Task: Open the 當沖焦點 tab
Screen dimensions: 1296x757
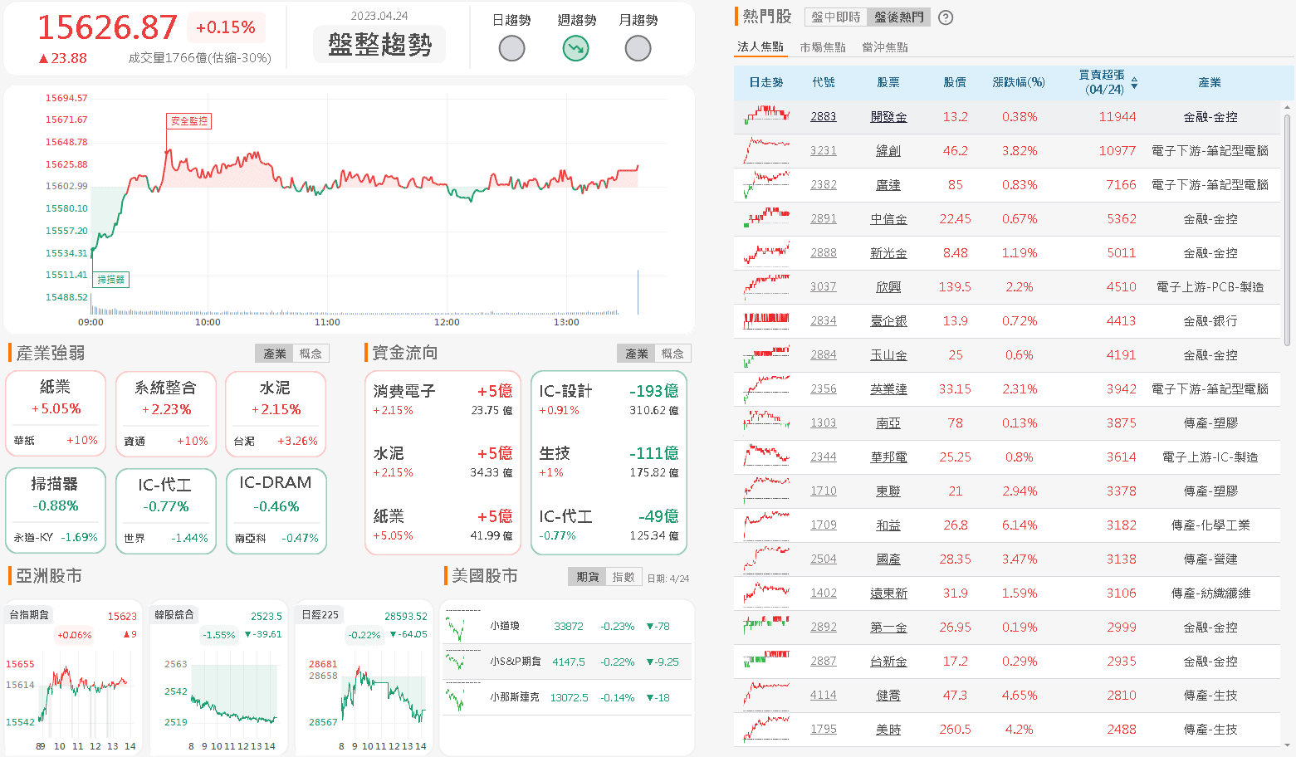Action: pyautogui.click(x=885, y=47)
